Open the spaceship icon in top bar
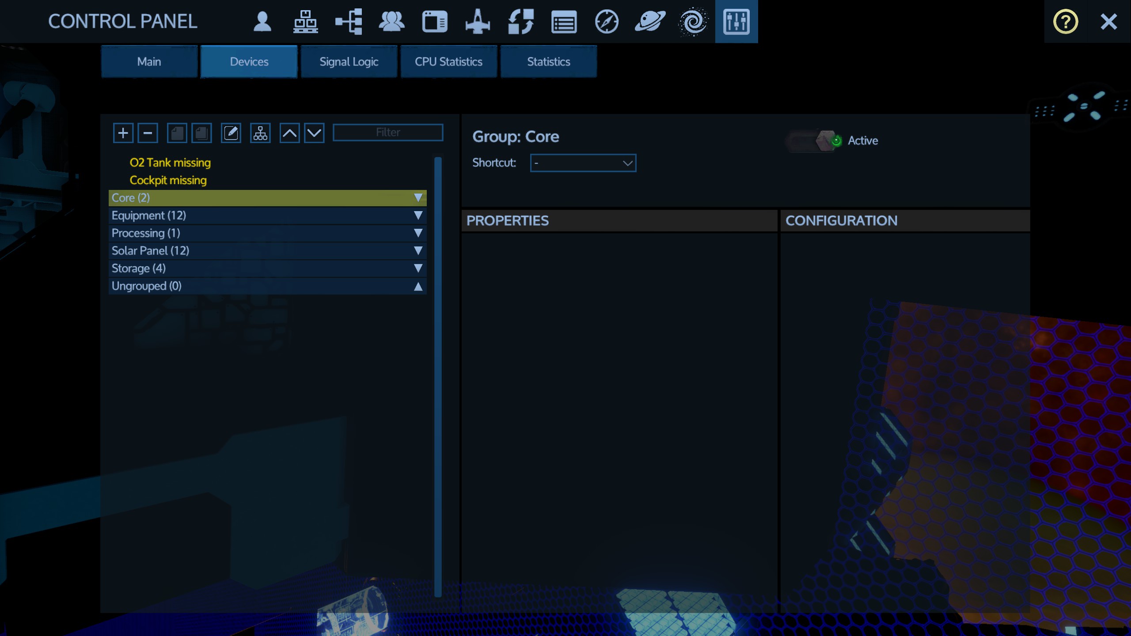1131x636 pixels. [x=477, y=22]
